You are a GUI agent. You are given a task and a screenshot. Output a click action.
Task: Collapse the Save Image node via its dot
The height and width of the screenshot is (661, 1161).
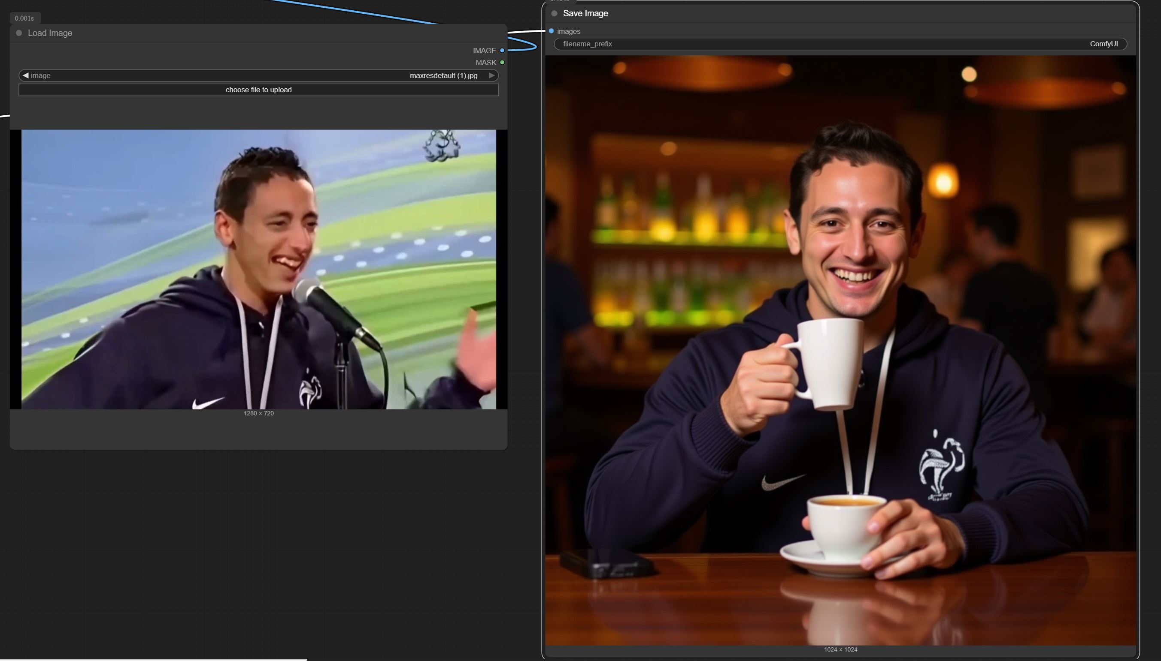pyautogui.click(x=555, y=14)
